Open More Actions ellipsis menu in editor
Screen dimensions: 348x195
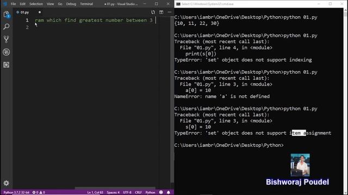(x=170, y=12)
